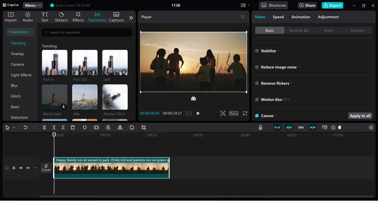Click the Mask icon in the timeline toolbar
This screenshot has height=201, width=378.
coord(85,127)
